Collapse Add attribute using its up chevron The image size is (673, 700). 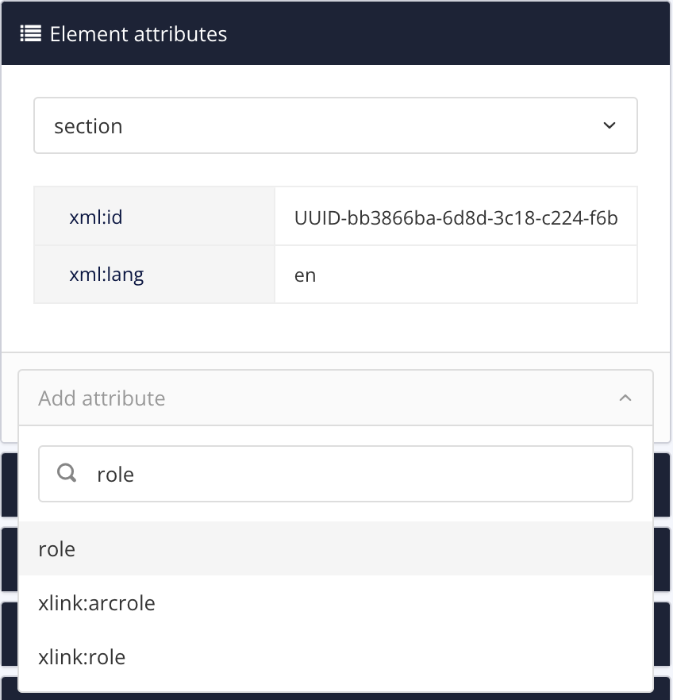[x=625, y=398]
